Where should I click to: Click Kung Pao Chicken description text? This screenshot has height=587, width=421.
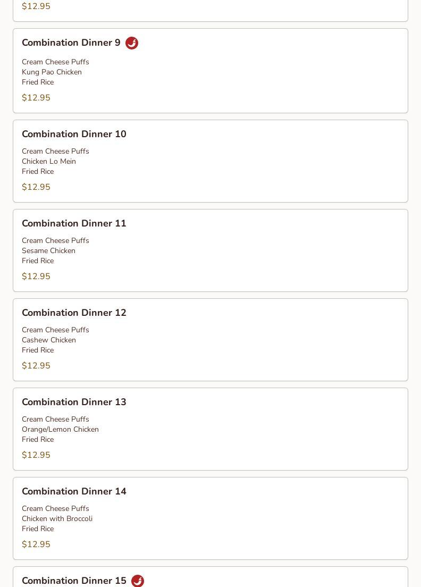coord(52,72)
